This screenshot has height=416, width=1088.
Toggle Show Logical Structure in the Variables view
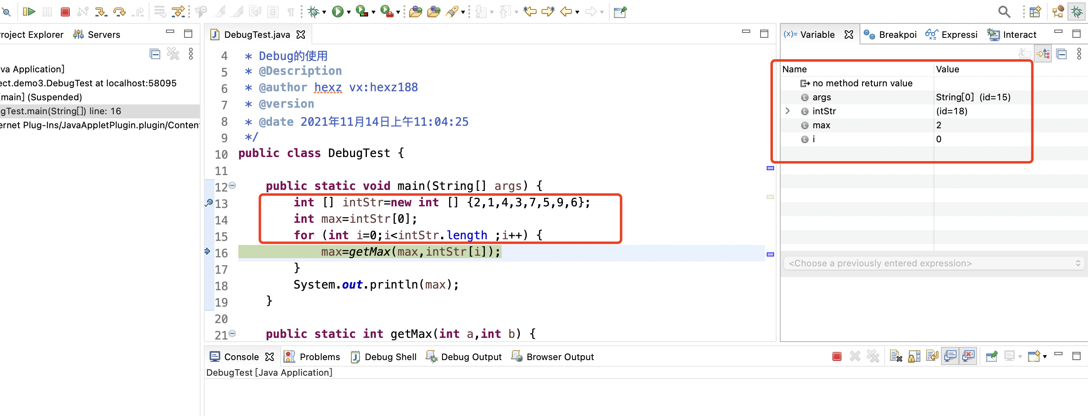pyautogui.click(x=1043, y=54)
